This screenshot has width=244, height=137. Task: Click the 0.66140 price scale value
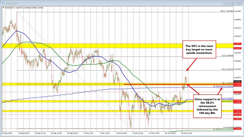[237, 53]
